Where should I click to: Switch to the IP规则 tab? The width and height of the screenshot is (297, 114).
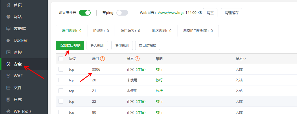click(x=101, y=31)
